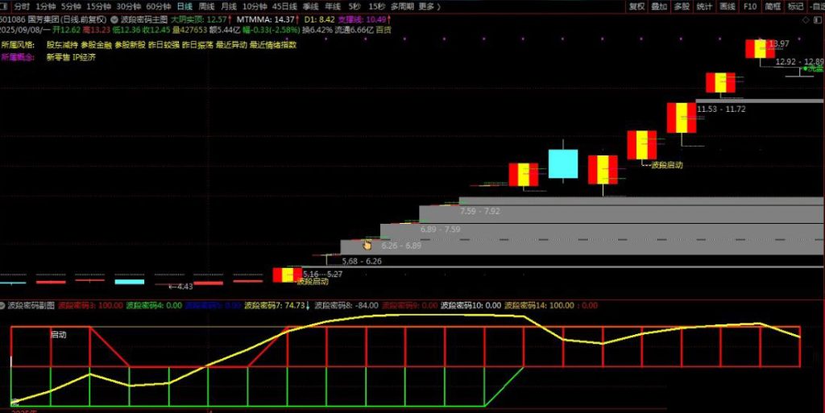Click the panel layout icon beside the diamond
This screenshot has height=413, width=825.
pyautogui.click(x=817, y=19)
